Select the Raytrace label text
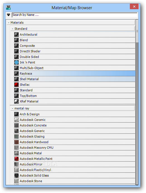The height and width of the screenshot is (193, 146). [x=26, y=74]
